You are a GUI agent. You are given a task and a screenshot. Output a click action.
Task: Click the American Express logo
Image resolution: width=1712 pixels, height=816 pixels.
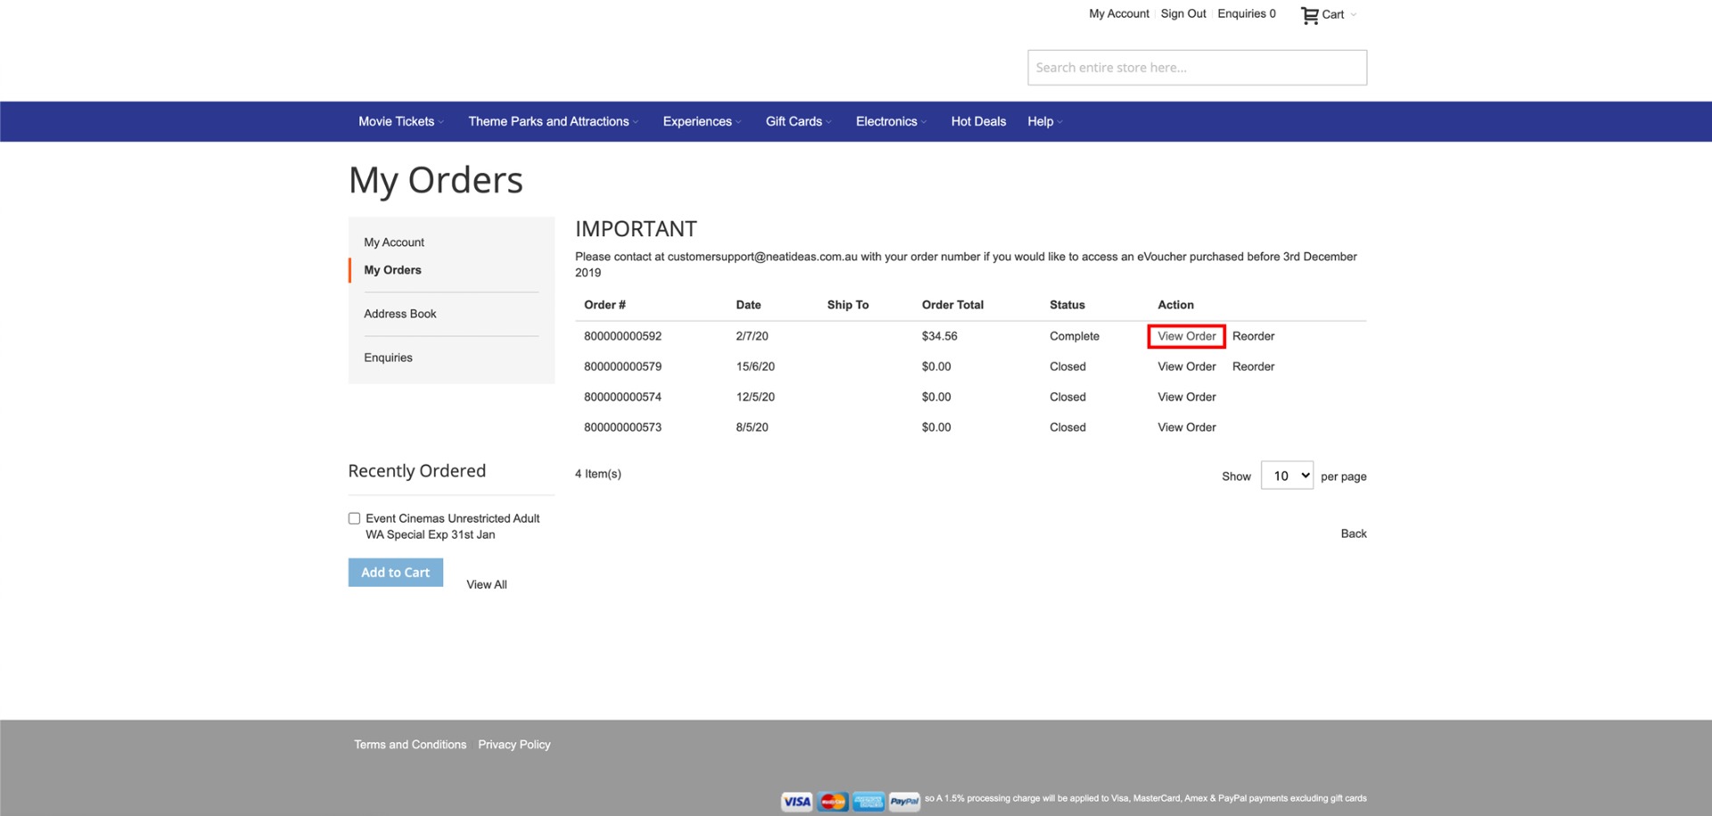point(868,801)
